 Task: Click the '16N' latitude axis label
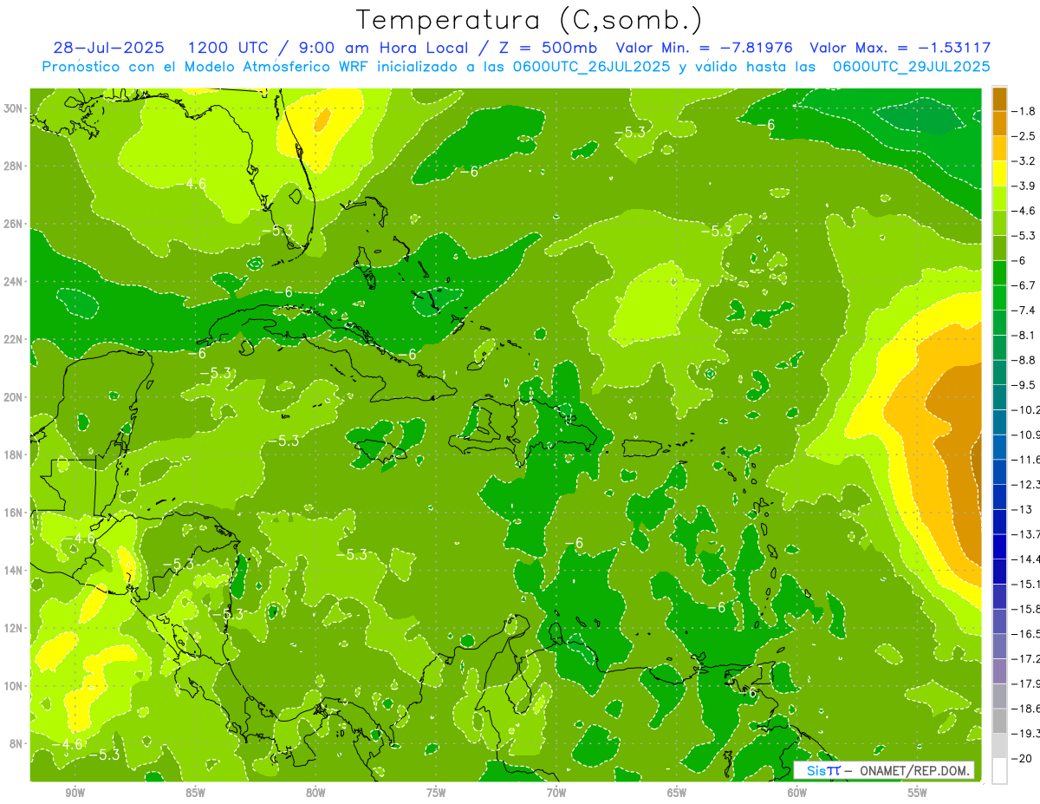[x=15, y=513]
